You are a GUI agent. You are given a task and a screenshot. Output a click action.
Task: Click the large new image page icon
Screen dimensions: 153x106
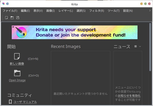click(17, 56)
